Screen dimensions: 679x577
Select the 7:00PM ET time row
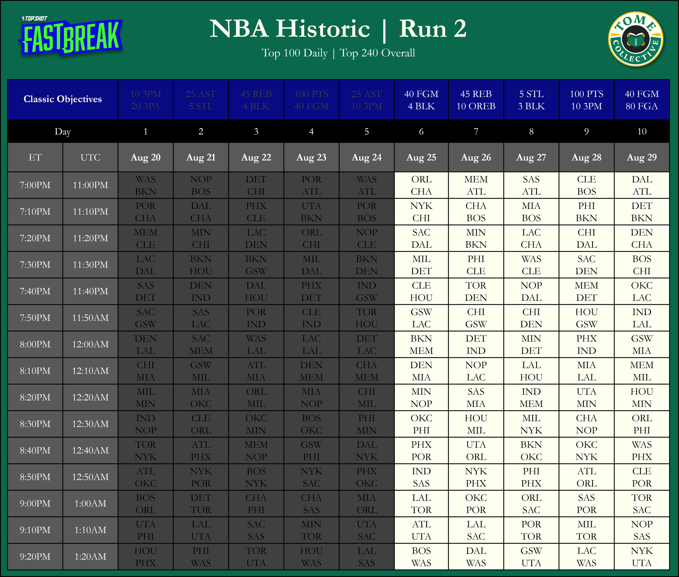click(x=35, y=185)
